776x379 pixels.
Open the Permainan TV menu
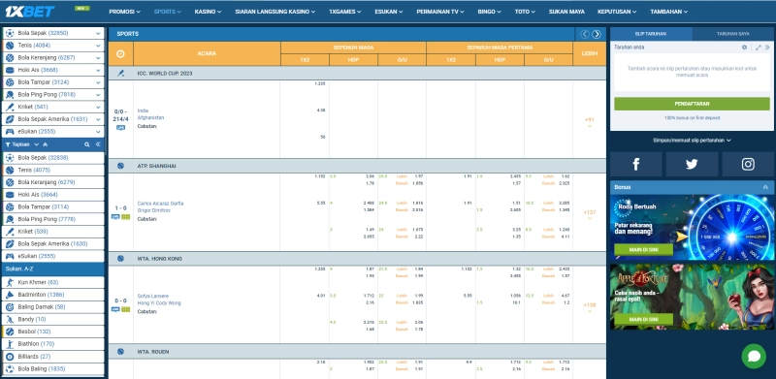(440, 12)
